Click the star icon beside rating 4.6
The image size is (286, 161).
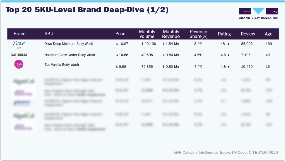pyautogui.click(x=228, y=55)
